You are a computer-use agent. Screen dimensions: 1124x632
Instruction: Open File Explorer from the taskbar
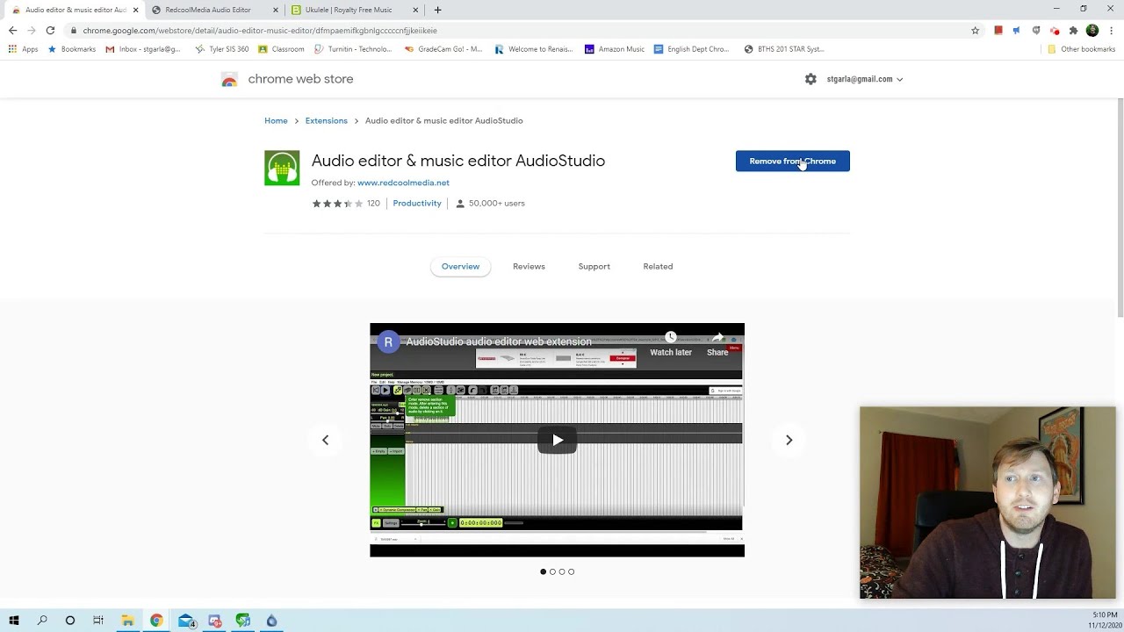tap(127, 621)
